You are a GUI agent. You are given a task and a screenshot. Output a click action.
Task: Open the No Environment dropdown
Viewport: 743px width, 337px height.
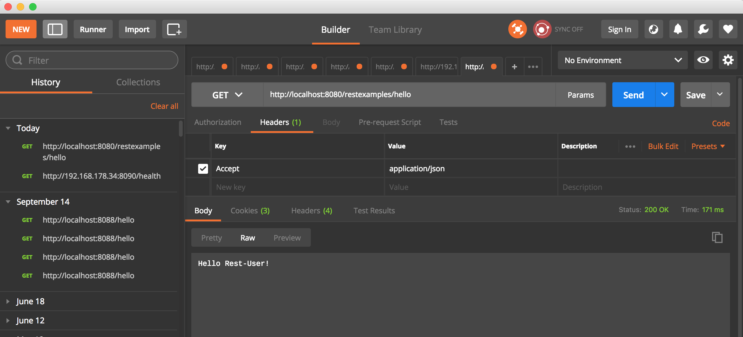pyautogui.click(x=623, y=60)
